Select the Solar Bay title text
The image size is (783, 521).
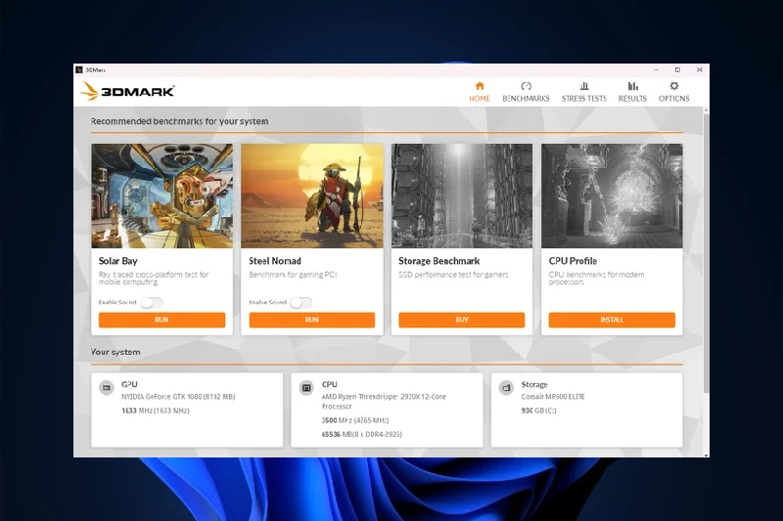click(117, 261)
